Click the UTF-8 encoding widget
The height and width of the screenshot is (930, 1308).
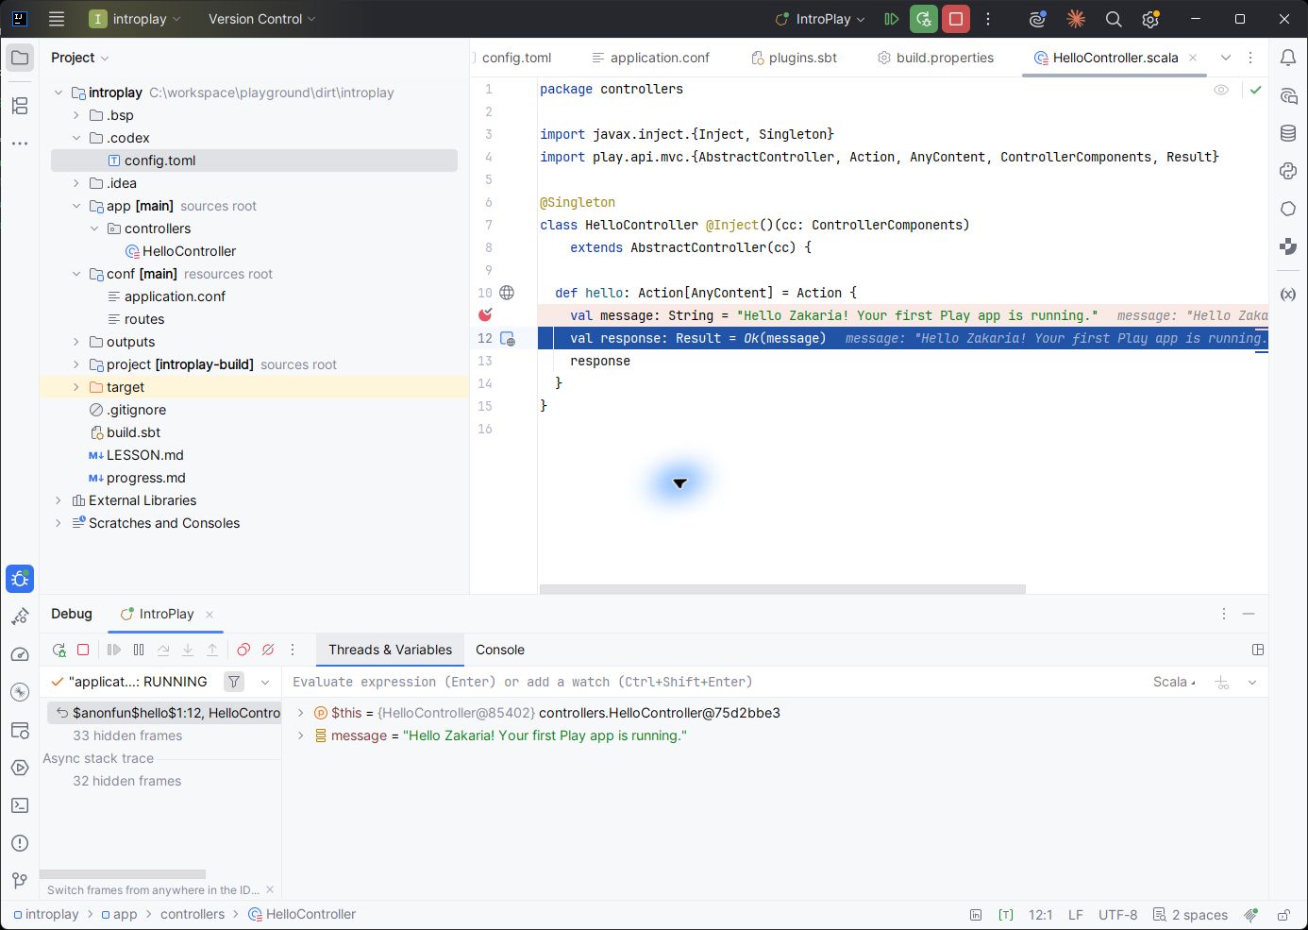point(1117,915)
